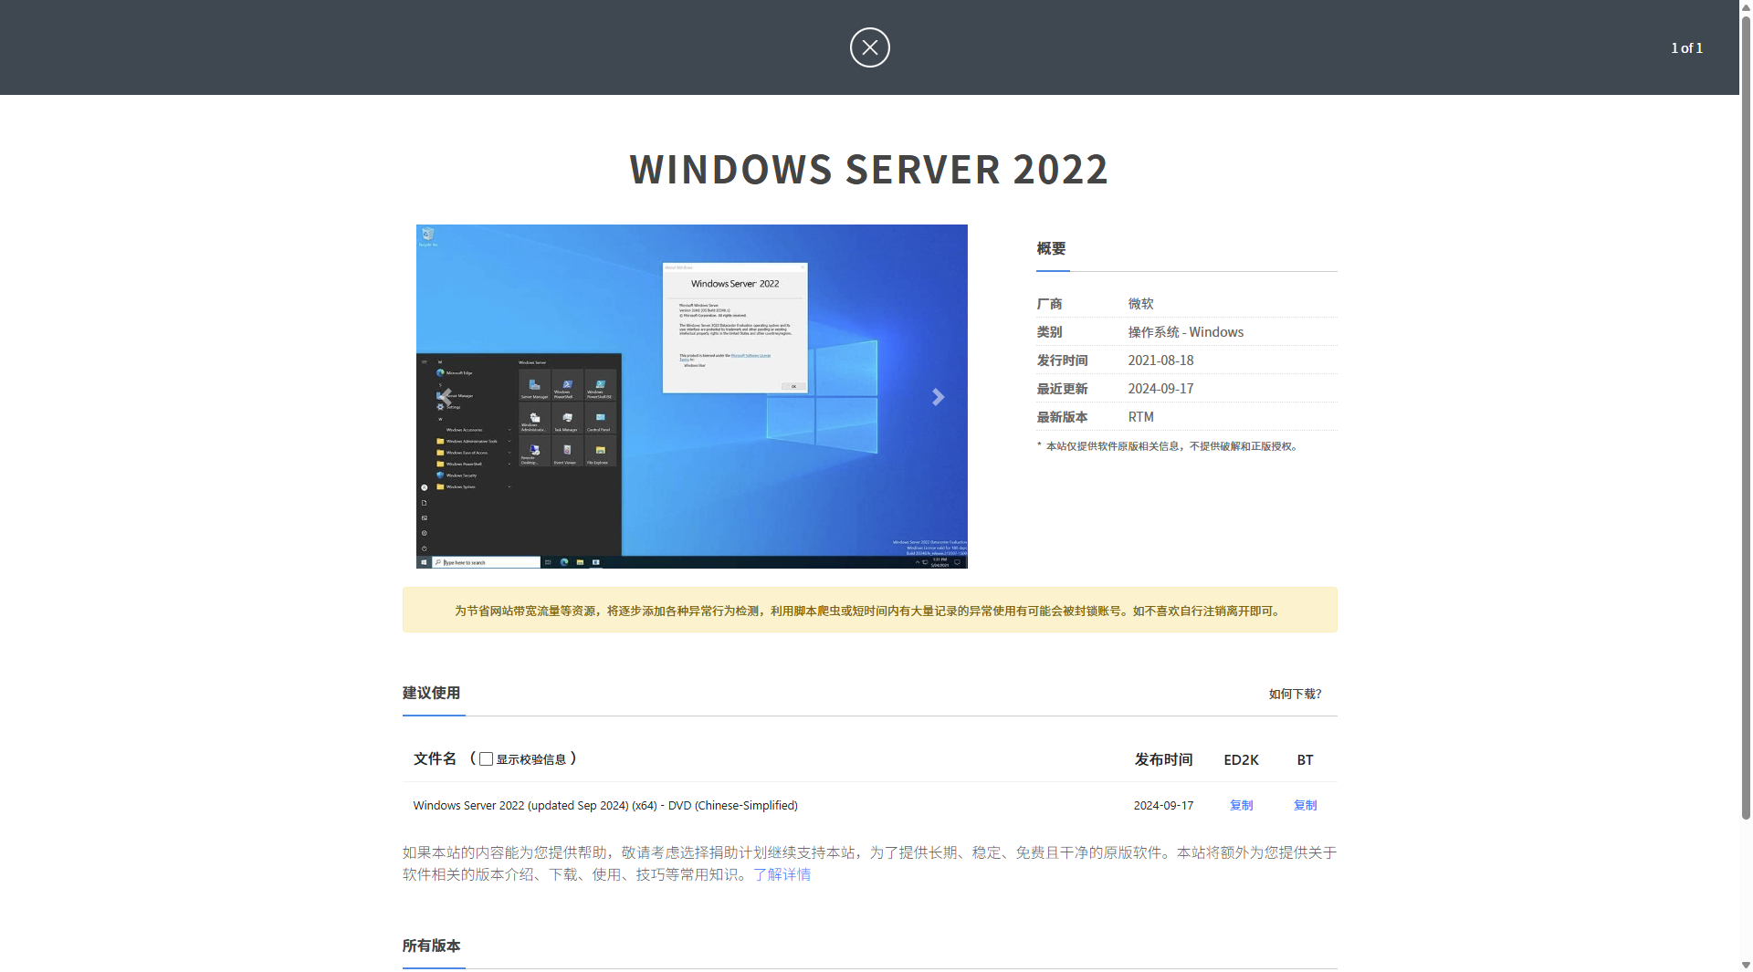Screen dimensions: 1753x972
Task: Click the 1 of 1 page indicator
Action: pos(1685,47)
